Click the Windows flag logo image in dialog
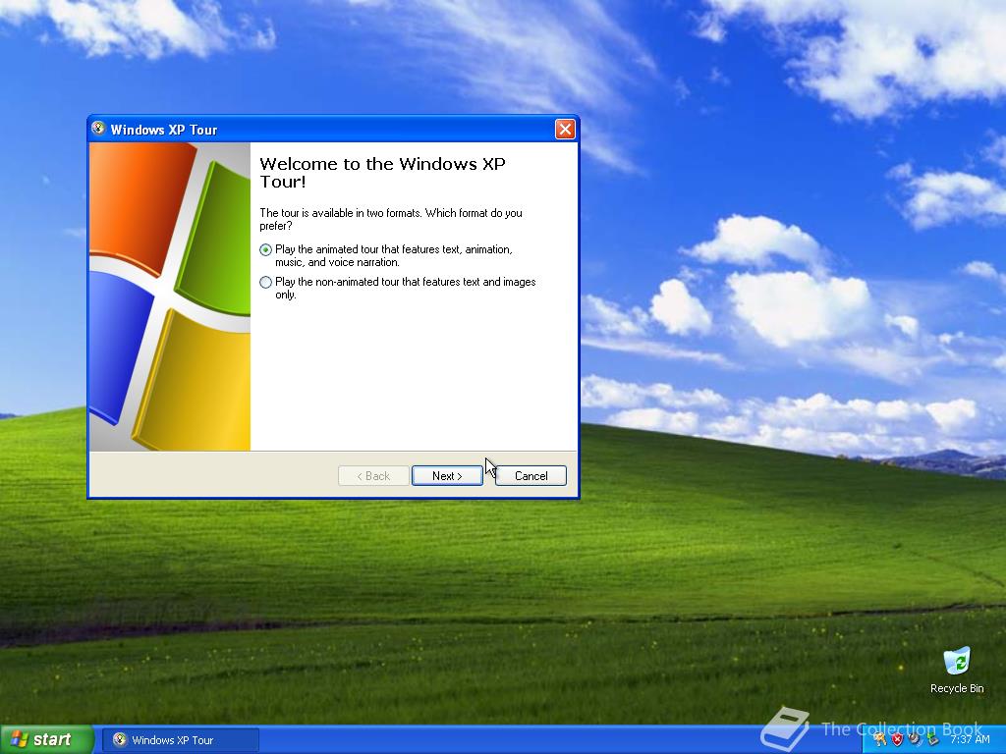The image size is (1006, 754). (169, 296)
